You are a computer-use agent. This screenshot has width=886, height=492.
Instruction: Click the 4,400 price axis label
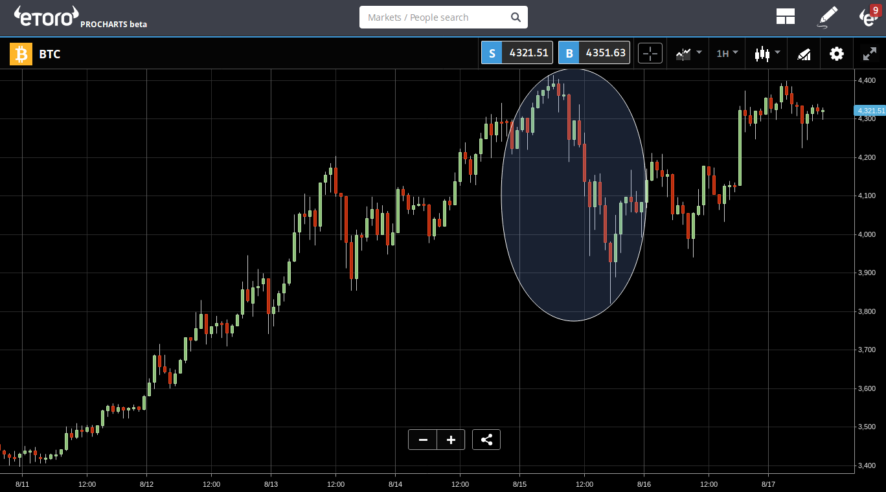[867, 80]
